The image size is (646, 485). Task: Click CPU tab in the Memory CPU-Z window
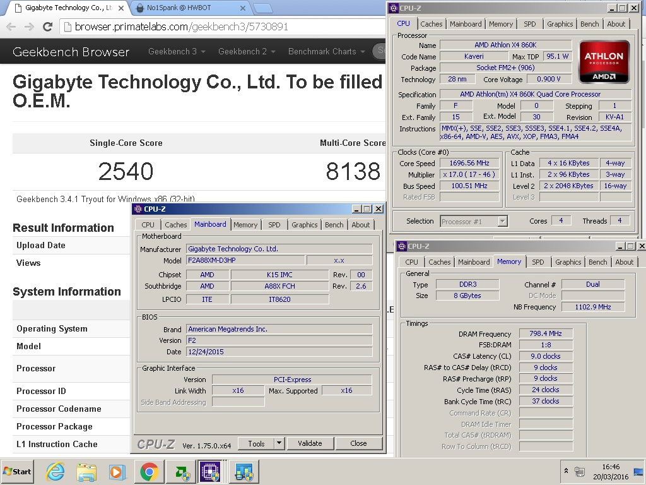(x=411, y=262)
